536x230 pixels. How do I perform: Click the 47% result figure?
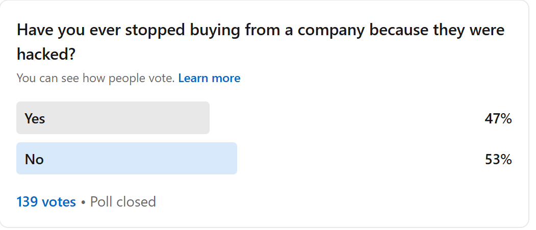[498, 119]
